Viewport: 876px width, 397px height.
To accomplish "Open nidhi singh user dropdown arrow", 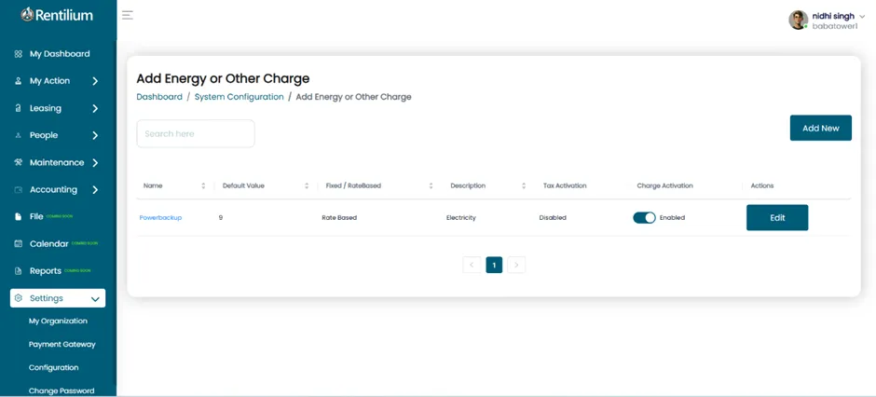I will (x=862, y=17).
